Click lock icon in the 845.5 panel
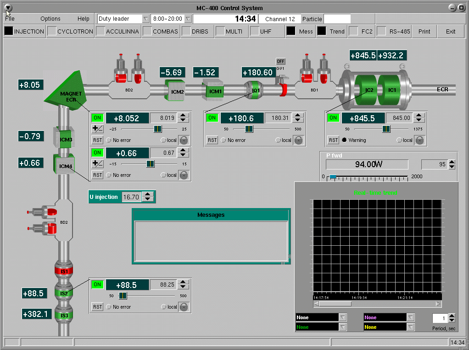 tap(420, 140)
